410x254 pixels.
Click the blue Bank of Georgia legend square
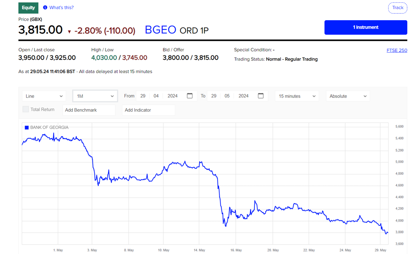click(x=27, y=127)
